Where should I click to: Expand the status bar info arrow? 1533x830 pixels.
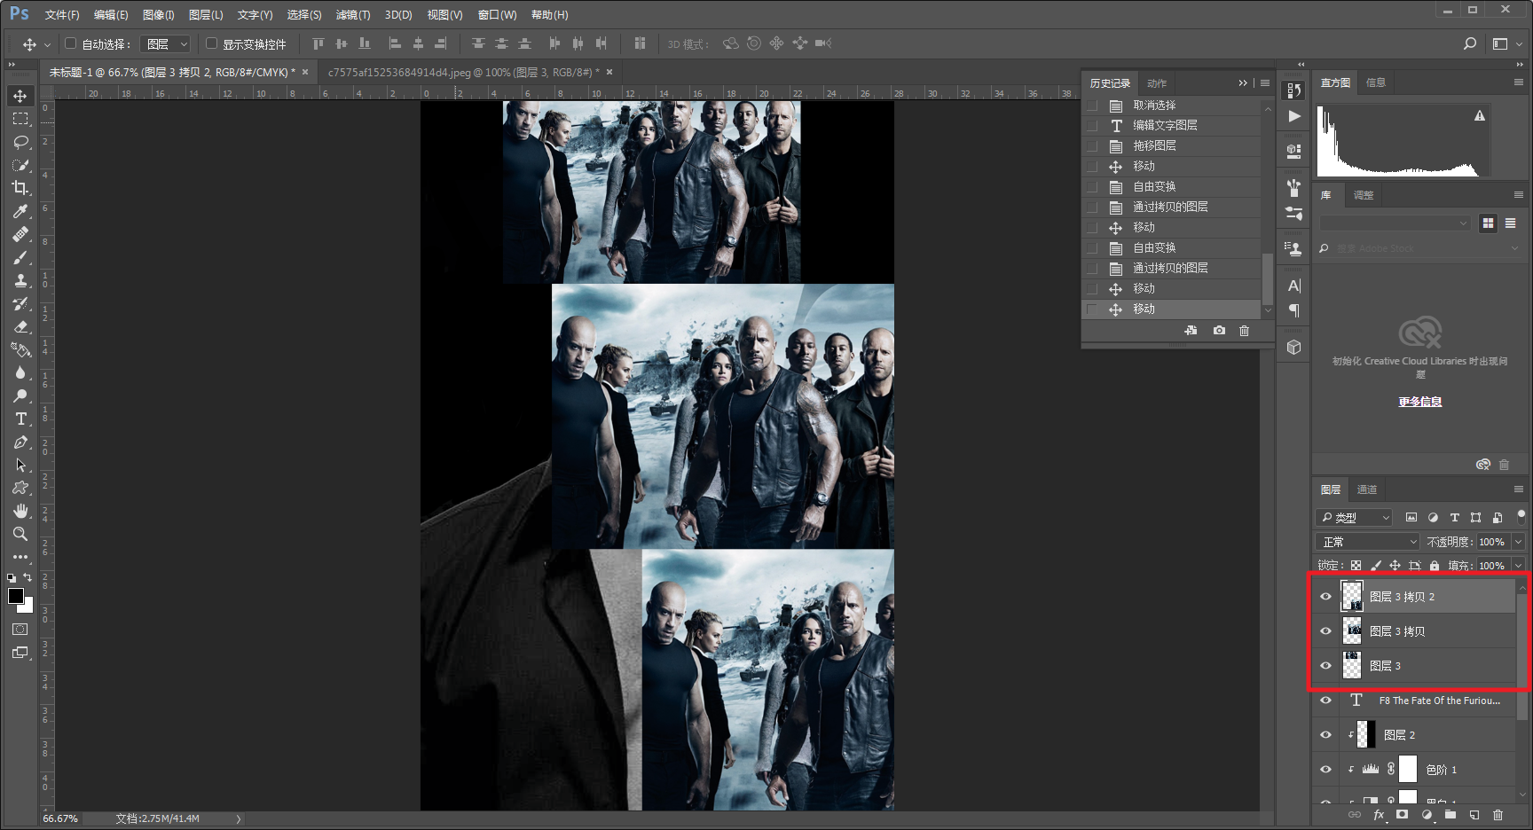(x=239, y=818)
